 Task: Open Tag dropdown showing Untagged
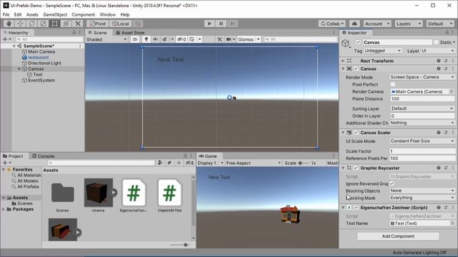click(383, 51)
